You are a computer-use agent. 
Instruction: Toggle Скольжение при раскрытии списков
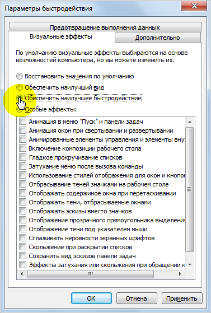[22, 247]
